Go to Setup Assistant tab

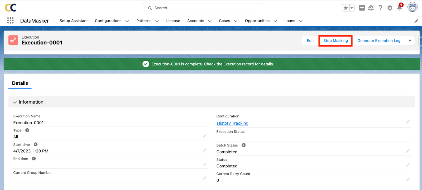(74, 21)
